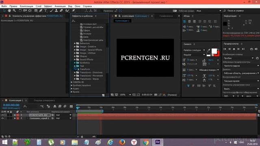Open the Palatino Linotype font dropdown
This screenshot has height=146, width=260.
coord(194,50)
